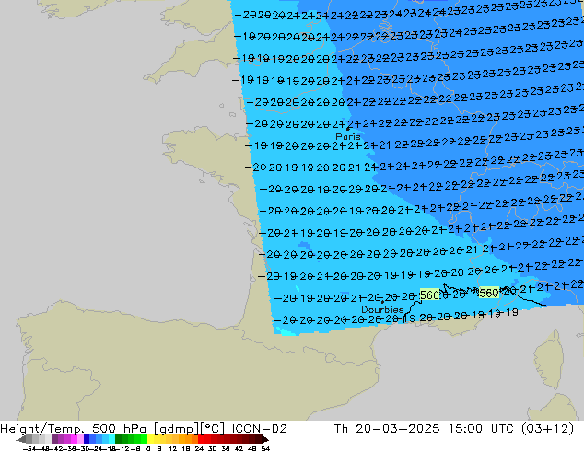The image size is (584, 451).
Task: Click the gray left arrow of the legend
Action: click(20, 439)
